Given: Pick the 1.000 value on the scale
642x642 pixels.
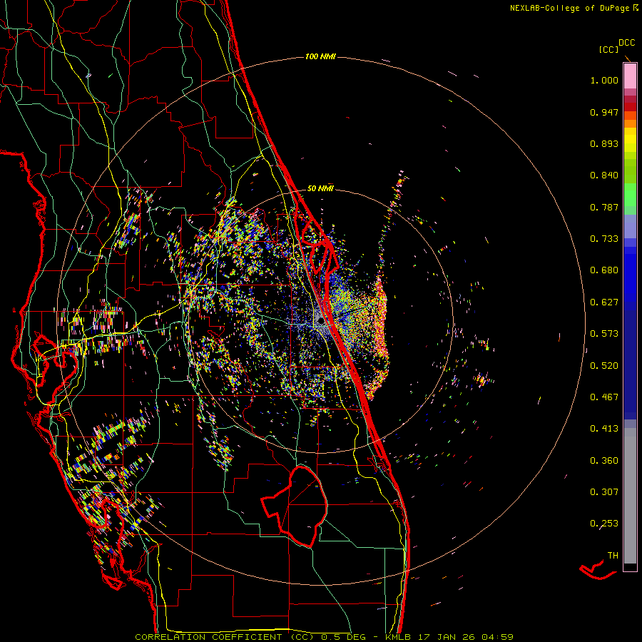Looking at the screenshot, I should pos(603,81).
